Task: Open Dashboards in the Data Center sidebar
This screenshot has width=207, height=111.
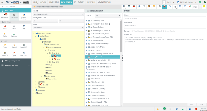Action: [x=5, y=16]
